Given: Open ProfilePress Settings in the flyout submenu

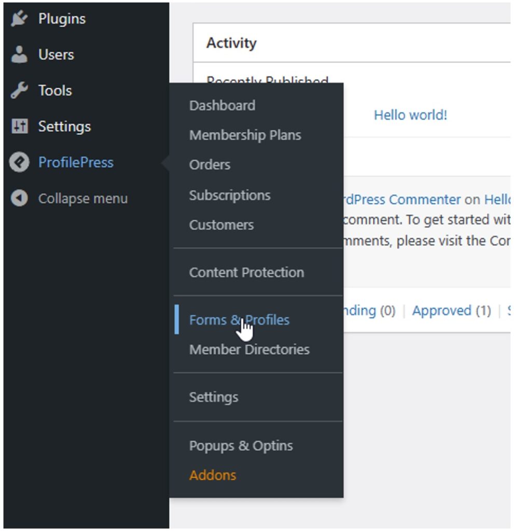Looking at the screenshot, I should (x=214, y=397).
